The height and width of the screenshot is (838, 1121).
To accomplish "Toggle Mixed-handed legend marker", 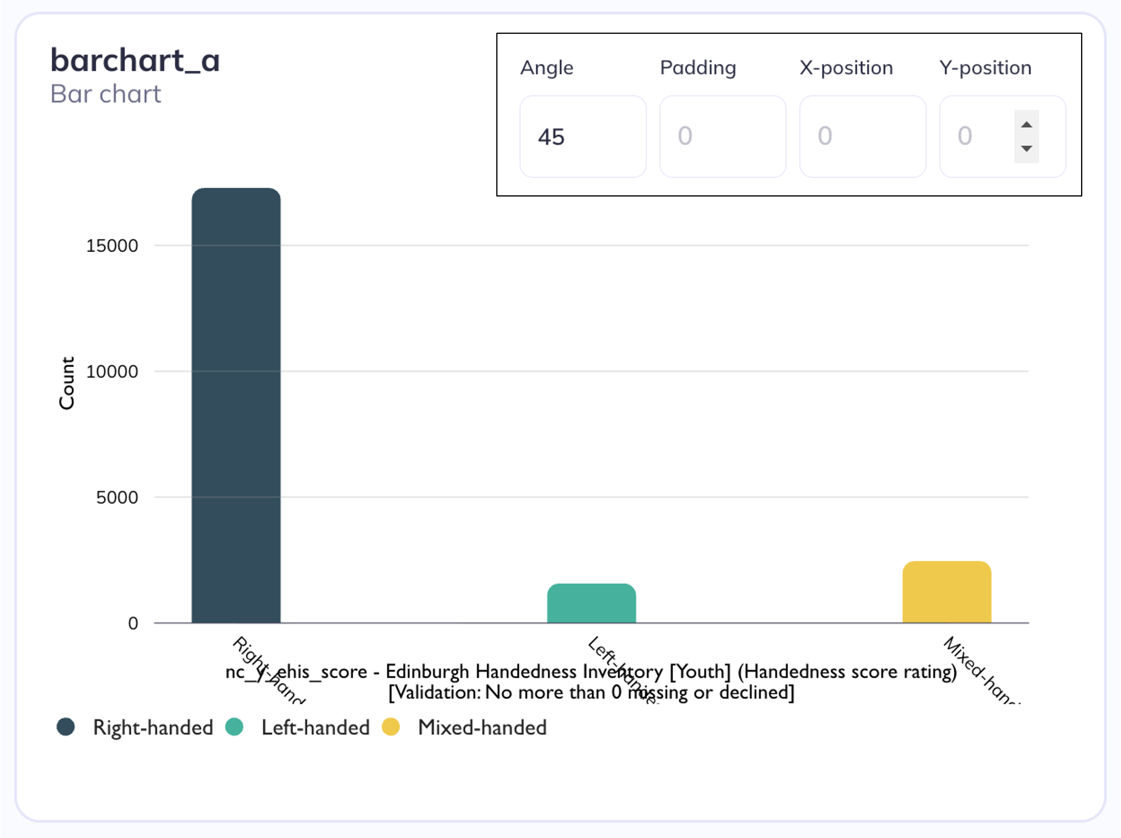I will (x=391, y=727).
